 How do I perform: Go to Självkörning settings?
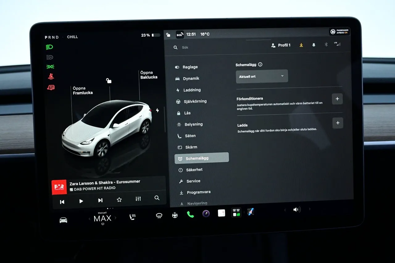[x=191, y=101]
